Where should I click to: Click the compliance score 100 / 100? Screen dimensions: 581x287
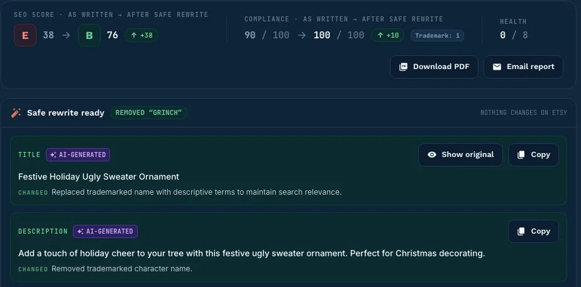point(339,35)
